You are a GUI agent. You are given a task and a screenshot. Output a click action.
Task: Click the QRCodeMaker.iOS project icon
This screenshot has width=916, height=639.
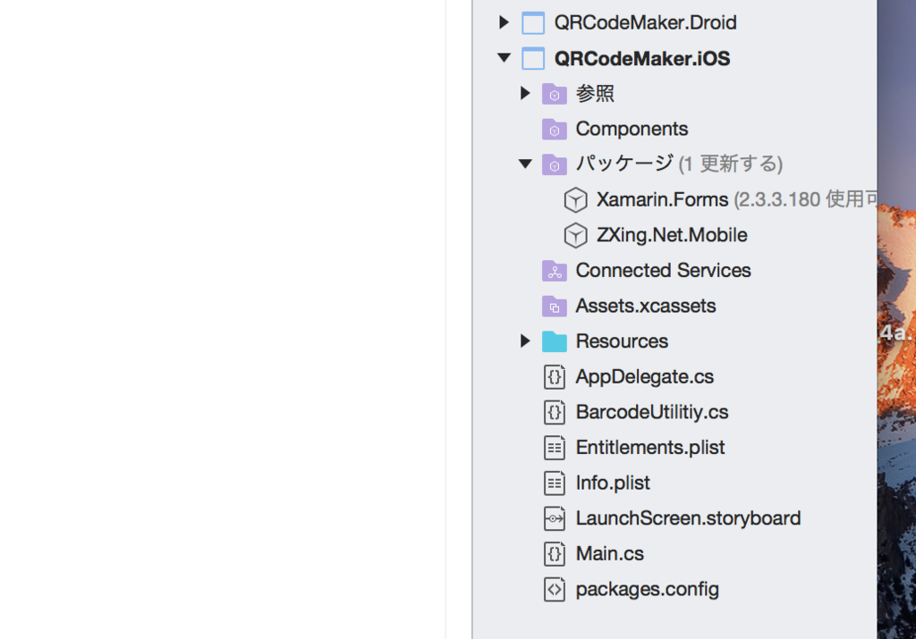click(533, 59)
